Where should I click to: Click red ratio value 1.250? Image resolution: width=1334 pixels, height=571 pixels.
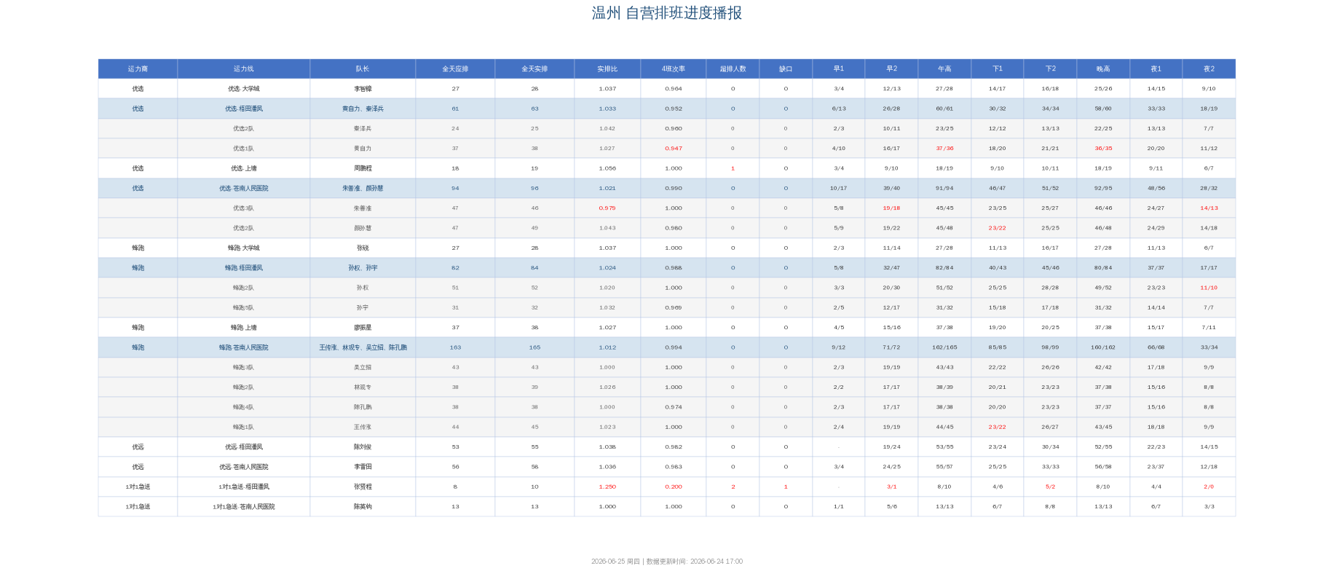point(607,487)
